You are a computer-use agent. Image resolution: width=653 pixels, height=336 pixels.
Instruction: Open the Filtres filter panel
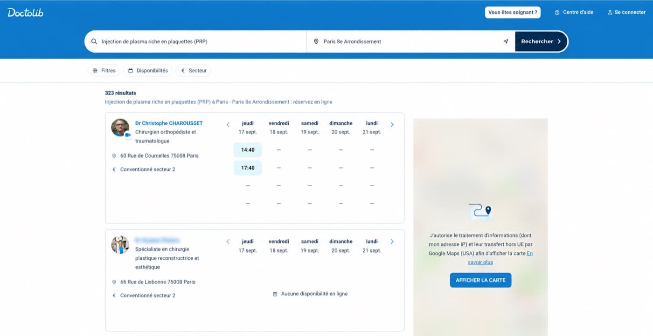tap(104, 71)
